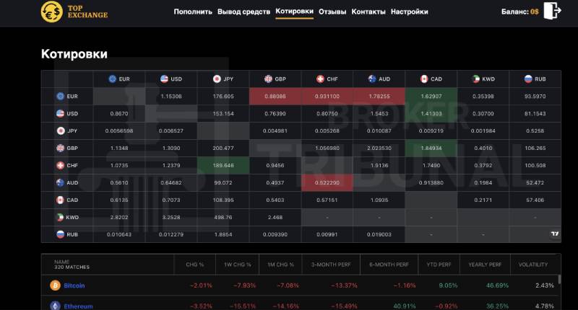Click the logout door icon
This screenshot has height=310, width=578.
553,12
